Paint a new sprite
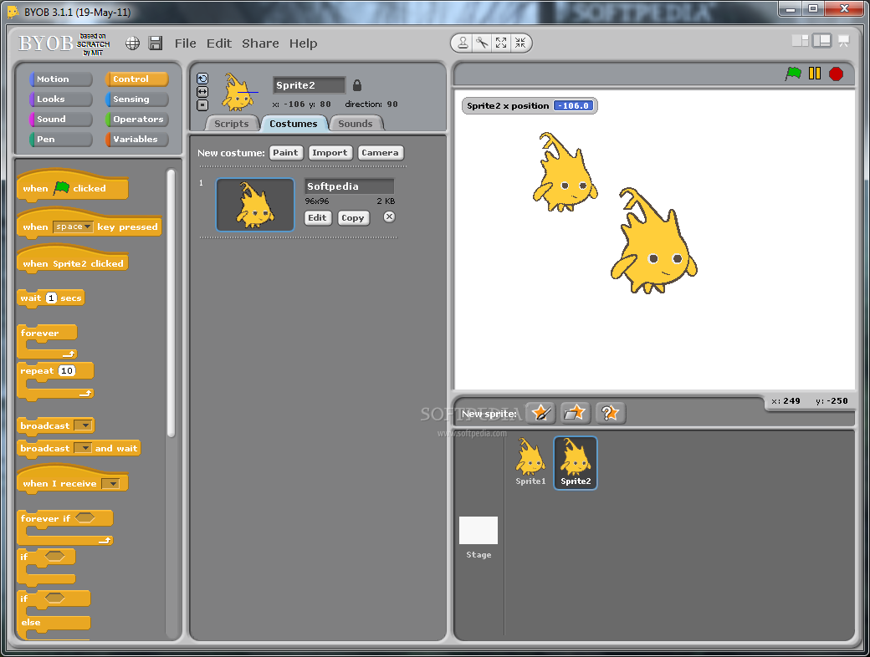 pos(541,413)
